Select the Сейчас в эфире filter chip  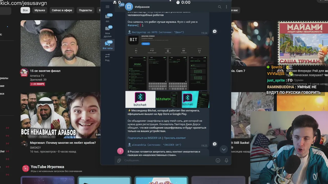62,10
